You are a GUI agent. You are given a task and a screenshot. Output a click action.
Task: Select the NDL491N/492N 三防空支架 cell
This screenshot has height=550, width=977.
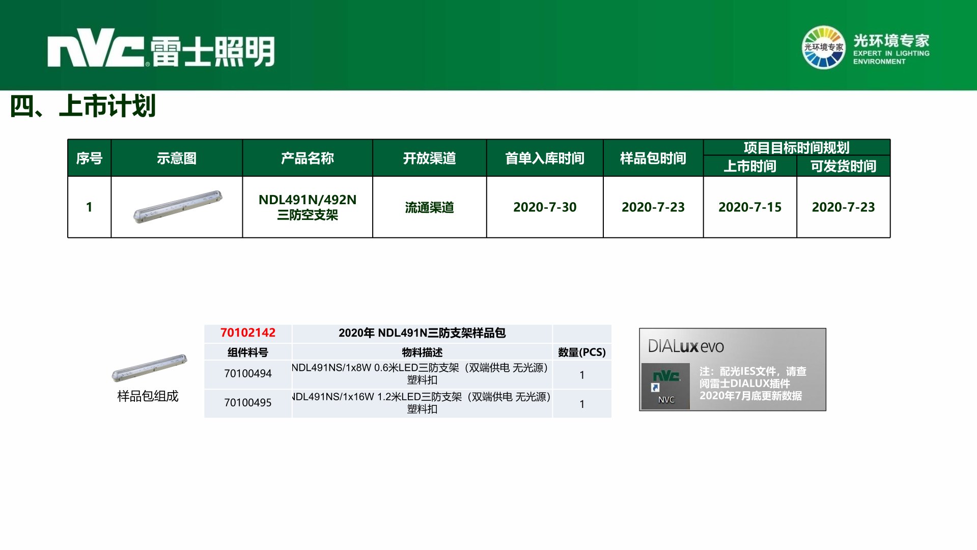[307, 207]
